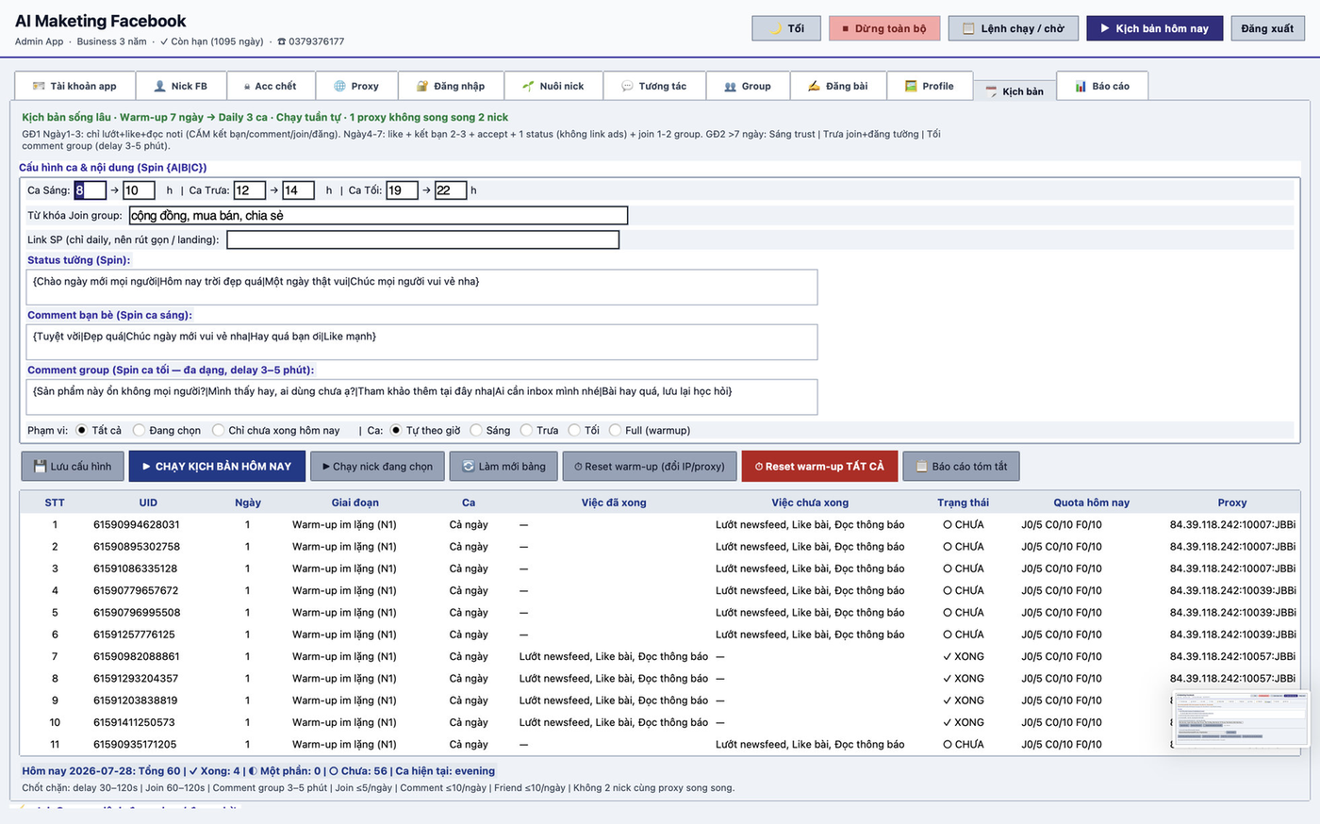Screen dimensions: 1320x824
Task: Click the globe icon on Proxy tab
Action: coord(340,86)
